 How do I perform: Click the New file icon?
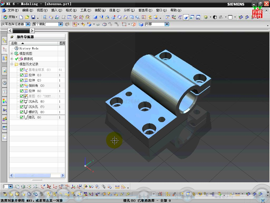coord(21,17)
